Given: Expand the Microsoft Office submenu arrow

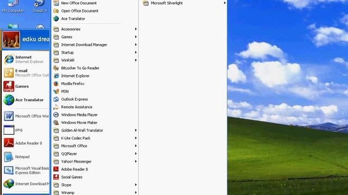Looking at the screenshot, I should pos(135,146).
